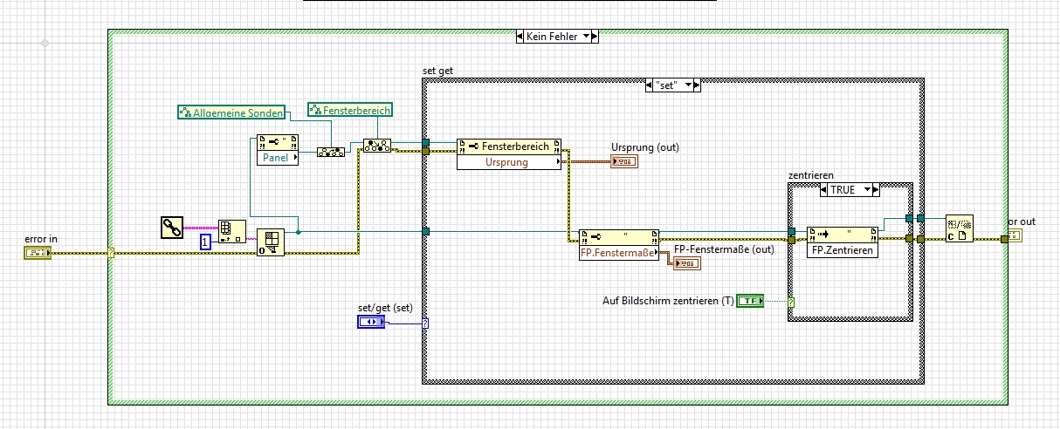Select the set get structure label
Image resolution: width=1060 pixels, height=429 pixels.
[x=437, y=71]
